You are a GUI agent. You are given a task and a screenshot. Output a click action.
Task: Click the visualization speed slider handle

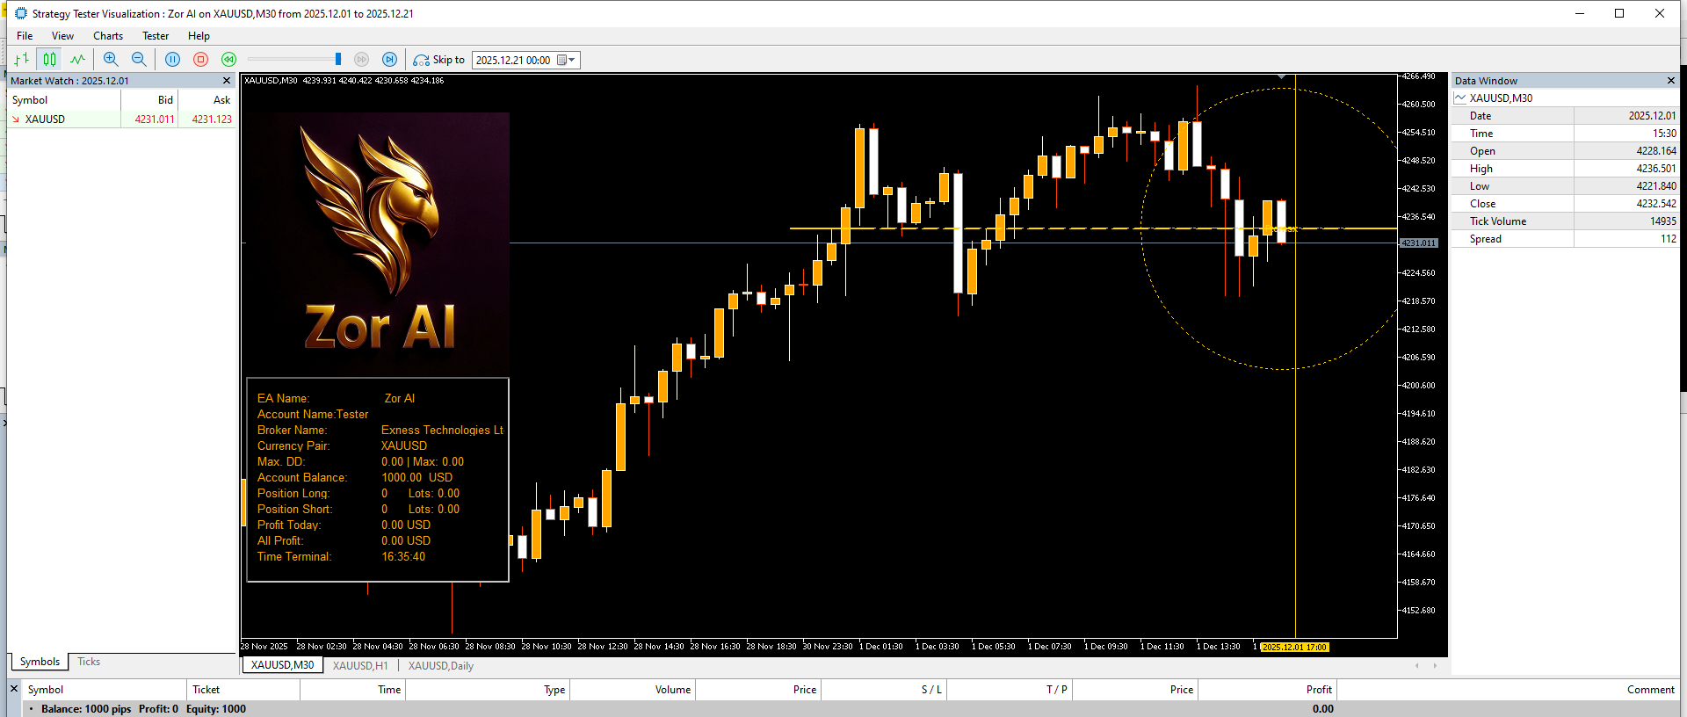[338, 59]
